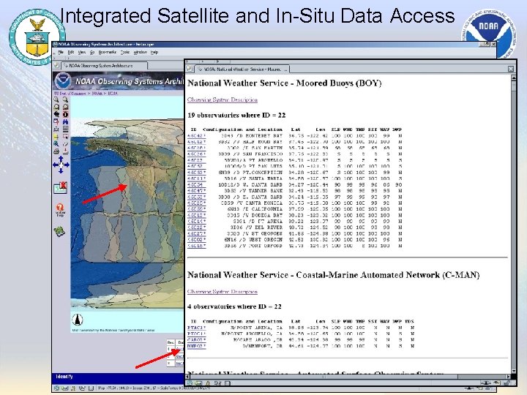Open the Edit menu
Viewport: 527px width, 395px height.
click(71, 53)
